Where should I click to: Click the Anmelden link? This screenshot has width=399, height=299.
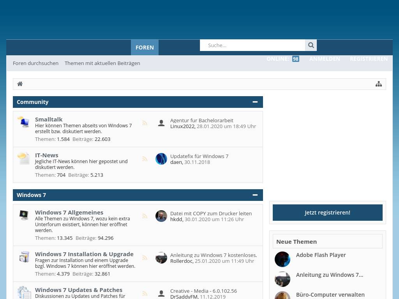coord(325,59)
